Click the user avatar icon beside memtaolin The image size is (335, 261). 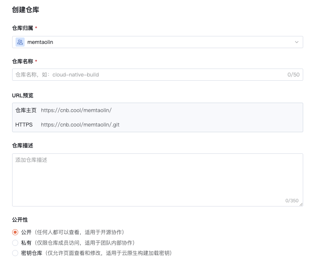(20, 42)
